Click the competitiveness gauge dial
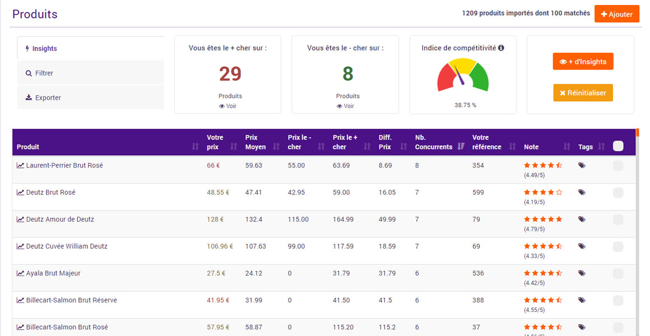The image size is (650, 336). 463,75
